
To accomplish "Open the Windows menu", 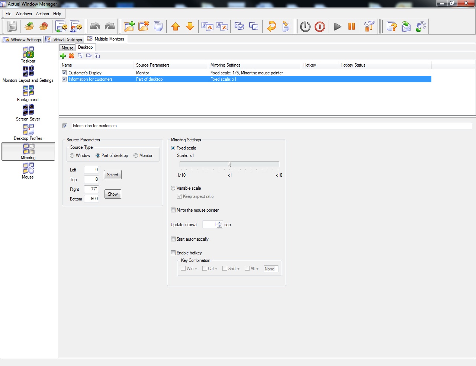I will pyautogui.click(x=24, y=14).
